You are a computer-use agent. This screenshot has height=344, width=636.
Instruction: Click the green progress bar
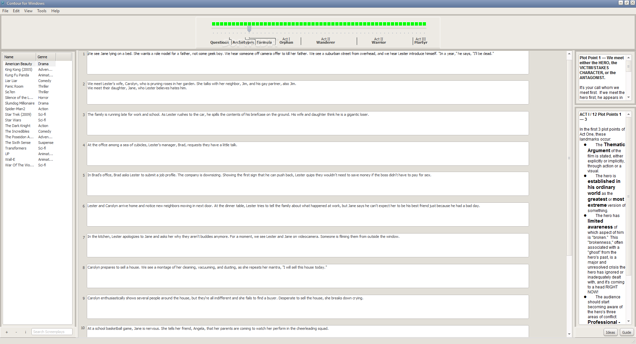tap(319, 24)
